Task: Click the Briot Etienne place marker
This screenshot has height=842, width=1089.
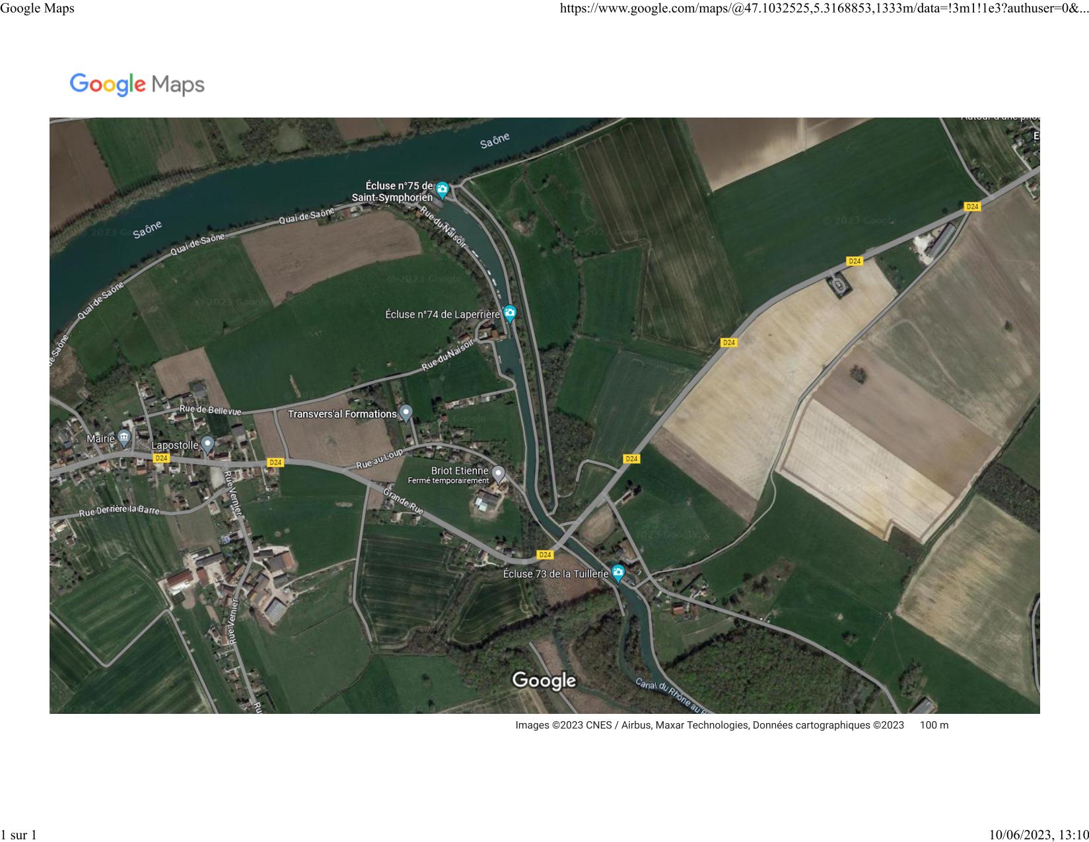Action: coord(499,474)
